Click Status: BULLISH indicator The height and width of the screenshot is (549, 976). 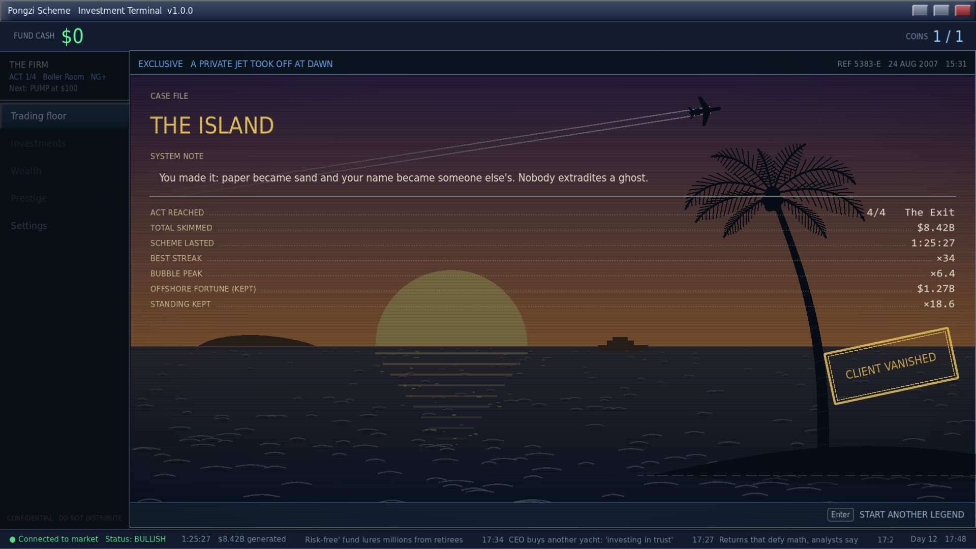(135, 539)
